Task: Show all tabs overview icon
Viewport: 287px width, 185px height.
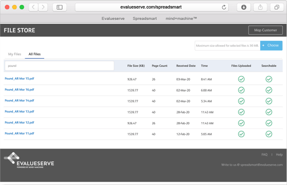Action: [277, 7]
